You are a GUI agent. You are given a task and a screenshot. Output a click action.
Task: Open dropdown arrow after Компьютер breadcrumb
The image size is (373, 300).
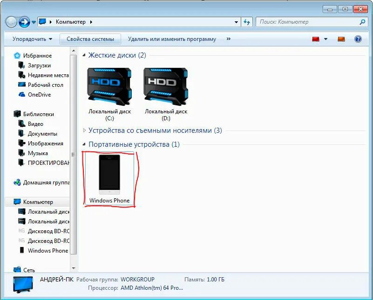click(x=91, y=22)
